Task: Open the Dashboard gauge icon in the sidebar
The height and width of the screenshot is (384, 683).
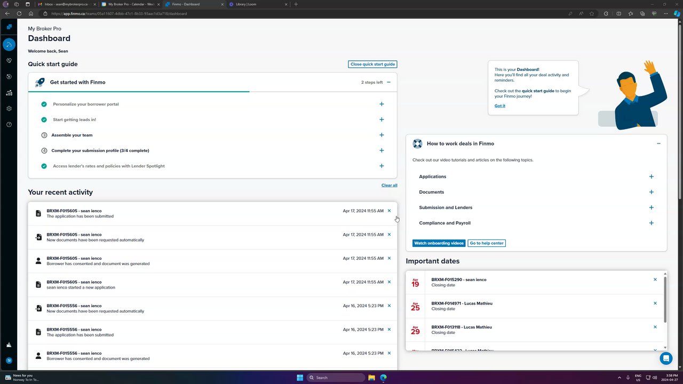Action: coord(9,44)
